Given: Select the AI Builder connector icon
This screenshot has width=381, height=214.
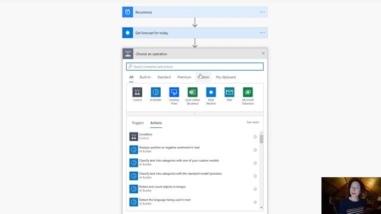Looking at the screenshot, I should [x=156, y=92].
